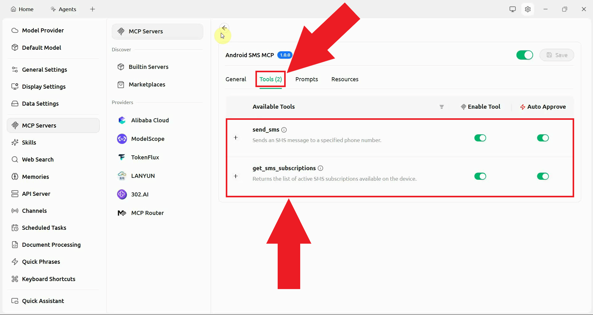Open the Agents tab
Viewport: 593px width, 315px height.
coord(63,9)
